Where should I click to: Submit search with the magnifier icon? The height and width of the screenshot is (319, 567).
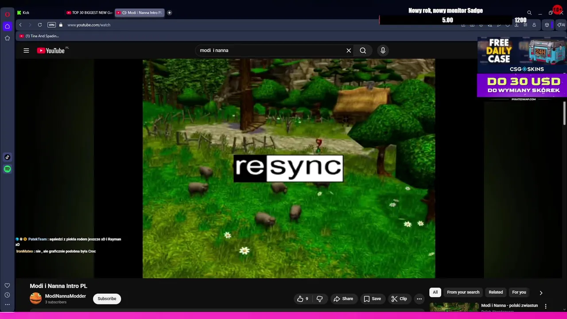point(363,51)
